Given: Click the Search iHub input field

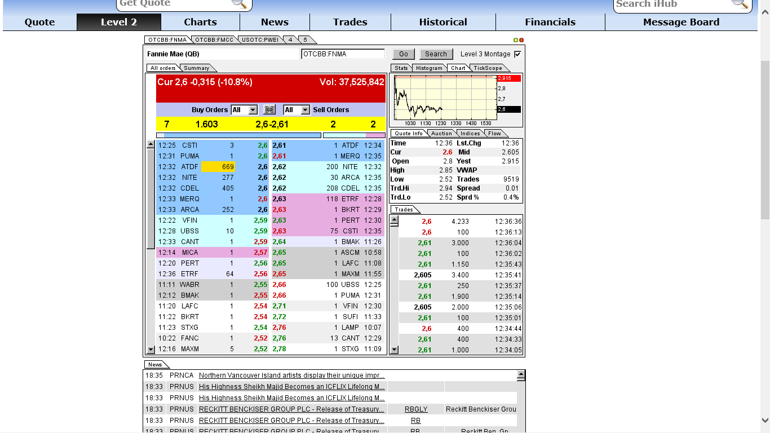Looking at the screenshot, I should pos(672,3).
